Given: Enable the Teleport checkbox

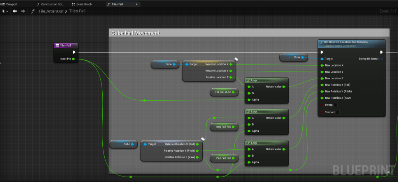Looking at the screenshot, I should pos(338,112).
